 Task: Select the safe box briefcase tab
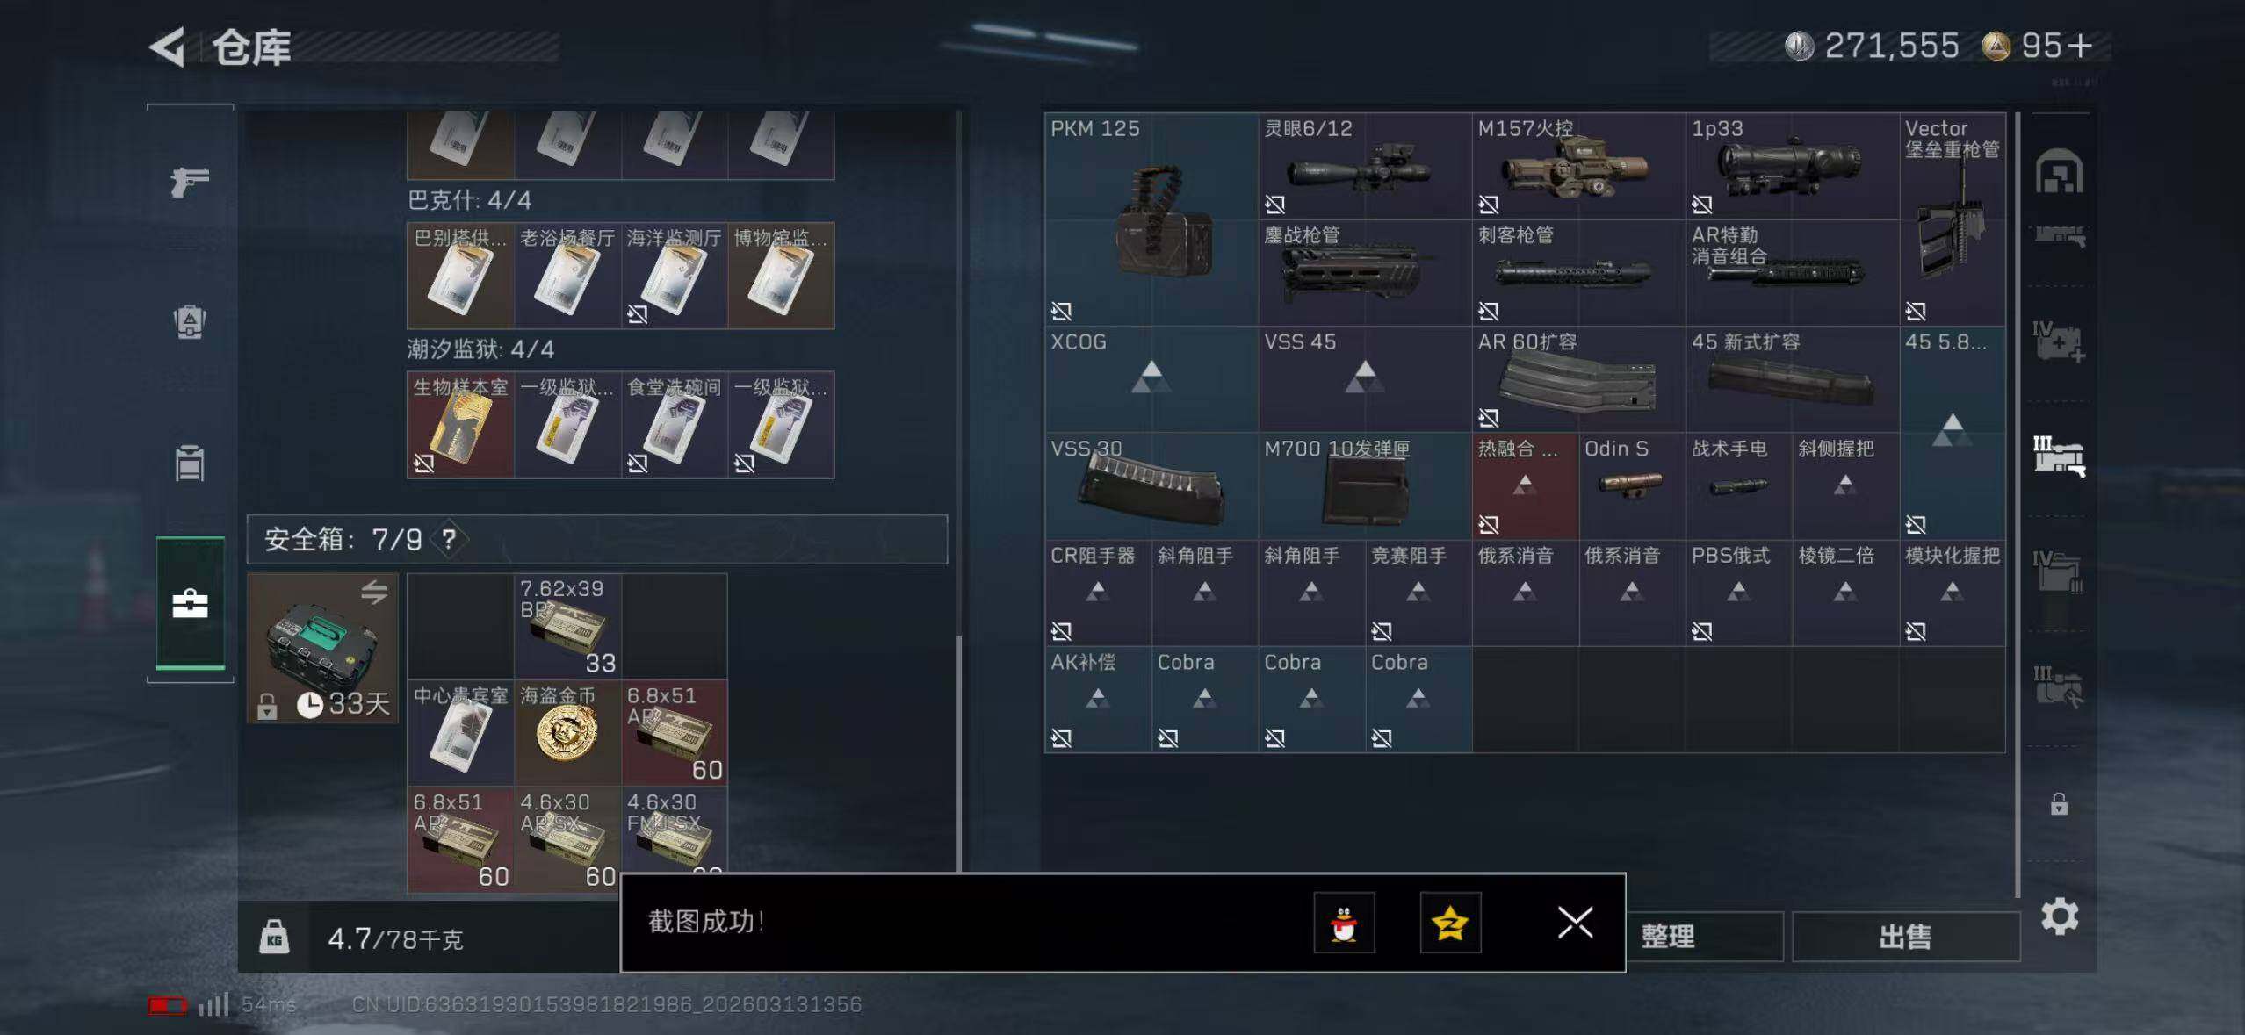(191, 604)
